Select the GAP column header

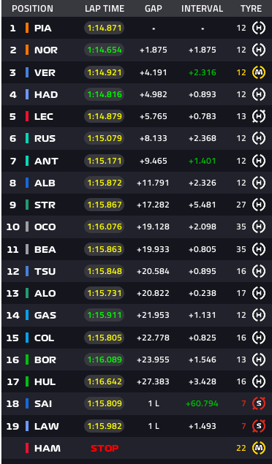click(154, 9)
